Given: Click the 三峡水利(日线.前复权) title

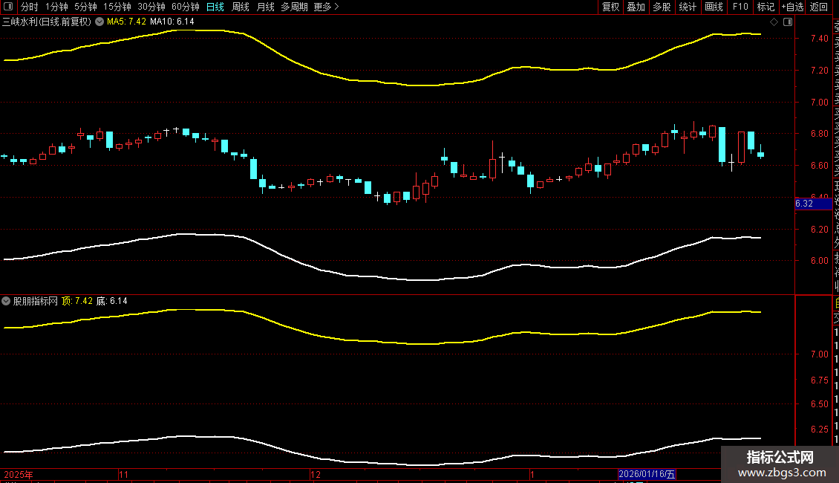Looking at the screenshot, I should (47, 22).
